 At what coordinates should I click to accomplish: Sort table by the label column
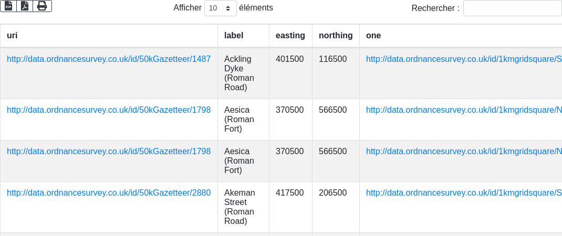click(x=234, y=36)
